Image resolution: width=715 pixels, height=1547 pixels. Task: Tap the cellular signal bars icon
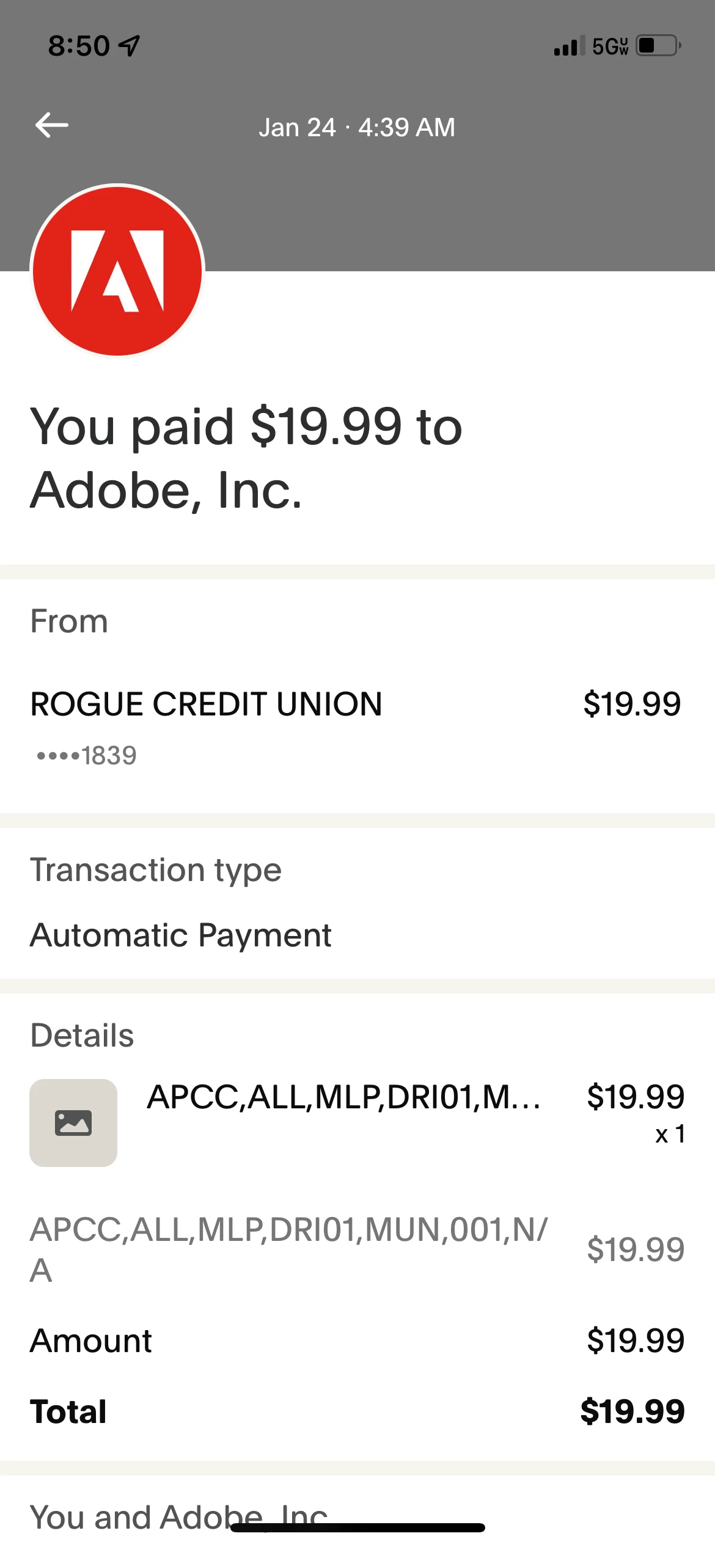tap(568, 46)
